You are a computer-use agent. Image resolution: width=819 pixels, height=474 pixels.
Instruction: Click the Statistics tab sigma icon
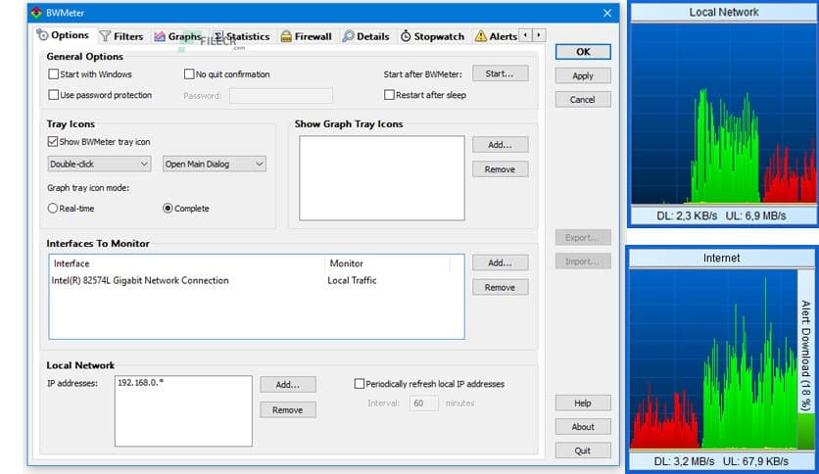pos(218,36)
